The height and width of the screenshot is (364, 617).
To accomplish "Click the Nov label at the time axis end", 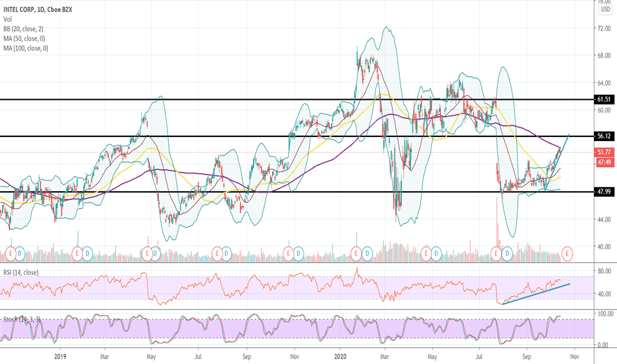I will 574,357.
